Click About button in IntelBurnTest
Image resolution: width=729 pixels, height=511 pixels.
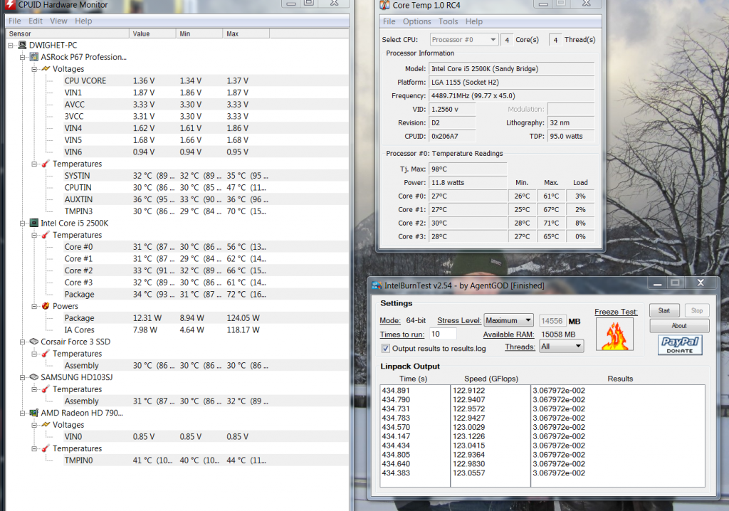679,325
